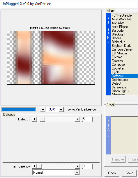Click the Transparency slider right arrow
138x178 pixels.
pos(77,166)
